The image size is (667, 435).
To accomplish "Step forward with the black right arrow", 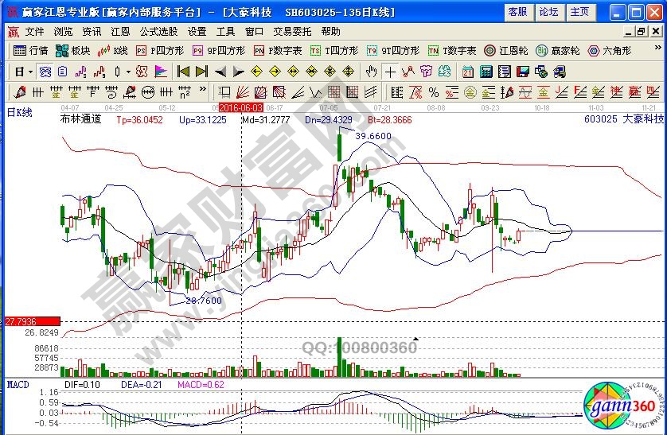I will [x=239, y=72].
